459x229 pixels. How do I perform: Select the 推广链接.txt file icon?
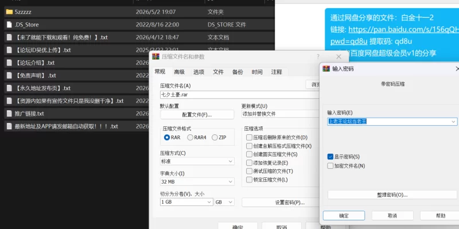coord(9,113)
